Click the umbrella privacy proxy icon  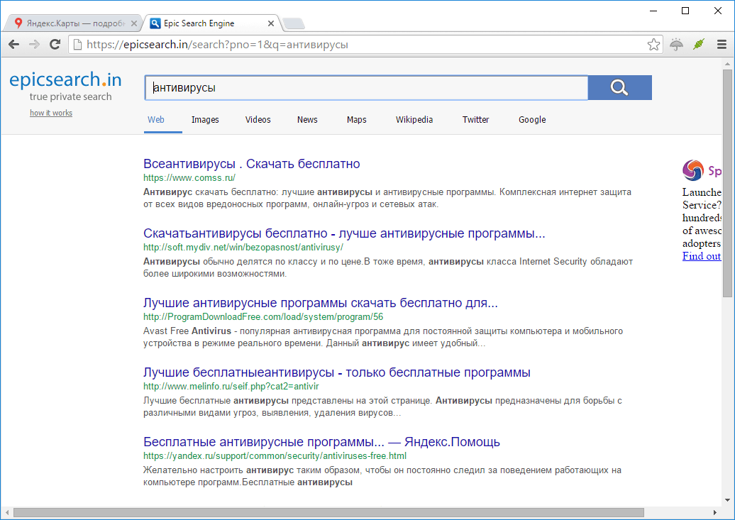[675, 44]
